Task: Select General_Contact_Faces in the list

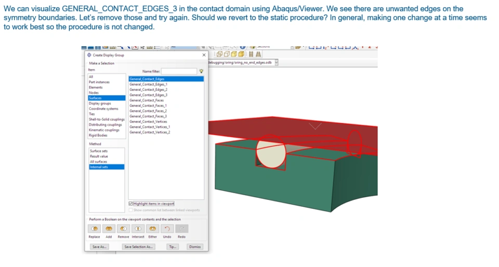Action: tap(166, 100)
